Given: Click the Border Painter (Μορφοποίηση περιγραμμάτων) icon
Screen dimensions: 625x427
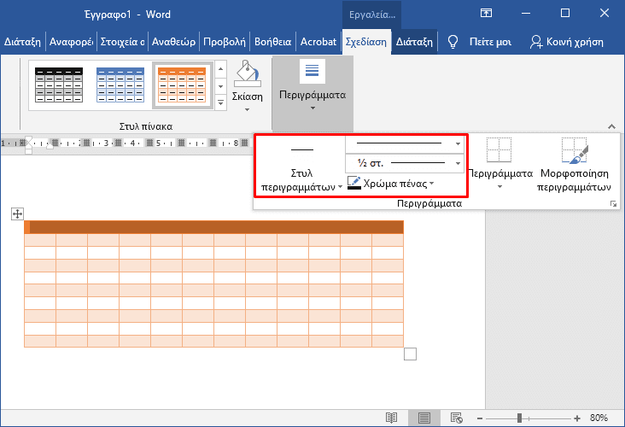Looking at the screenshot, I should pos(574,151).
